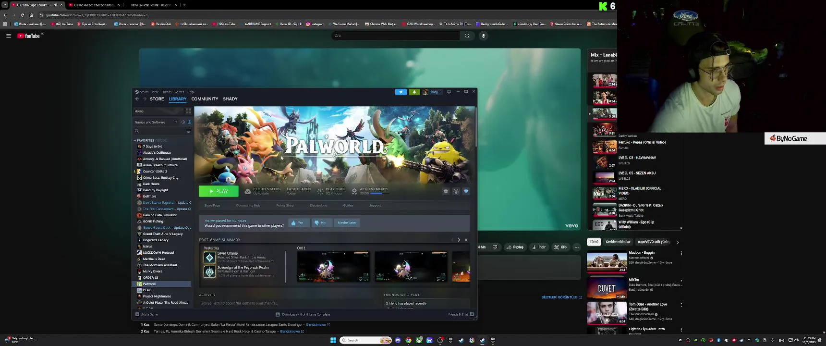Screen dimensions: 826x346
Task: Go to YouTube home logo
Action: click(x=30, y=36)
